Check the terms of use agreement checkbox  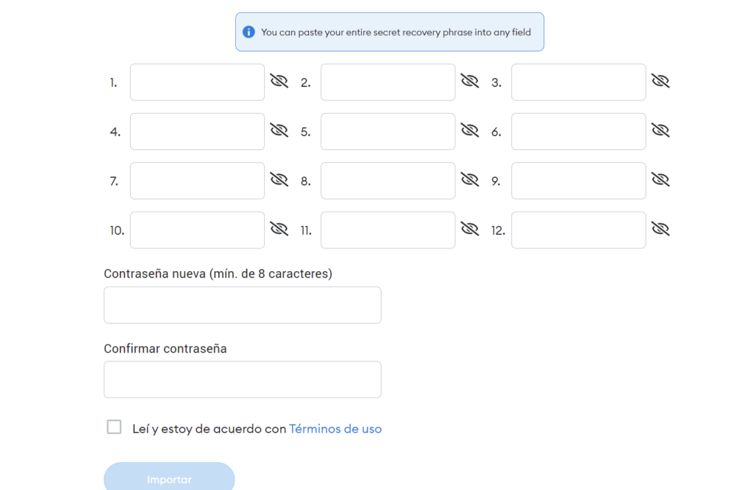tap(114, 427)
